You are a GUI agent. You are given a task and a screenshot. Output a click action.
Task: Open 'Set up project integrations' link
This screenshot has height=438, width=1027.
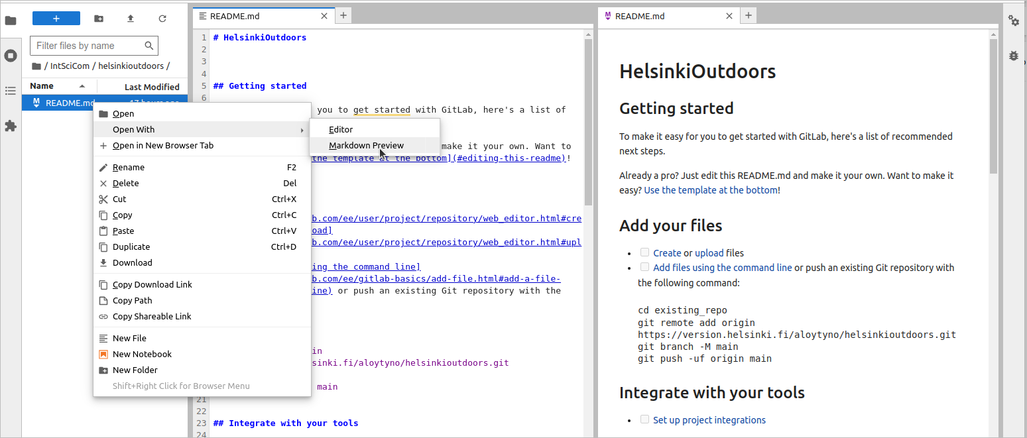709,420
